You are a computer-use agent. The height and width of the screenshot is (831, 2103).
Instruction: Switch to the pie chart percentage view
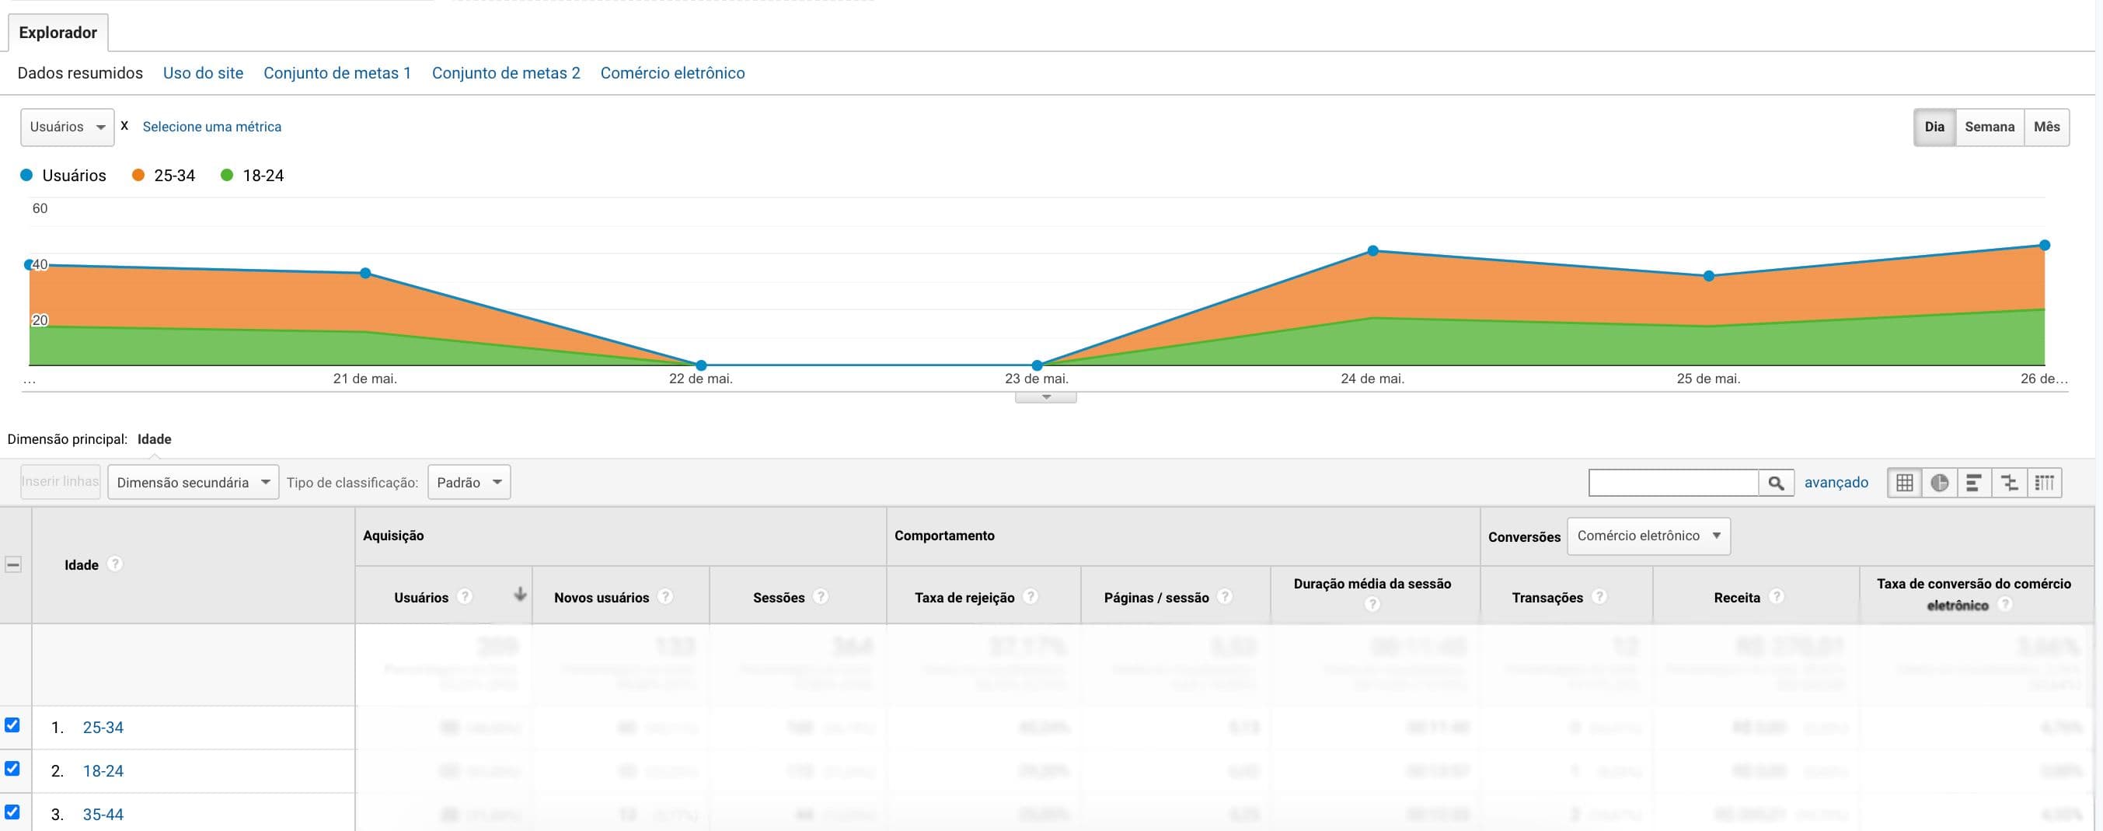click(x=1939, y=483)
